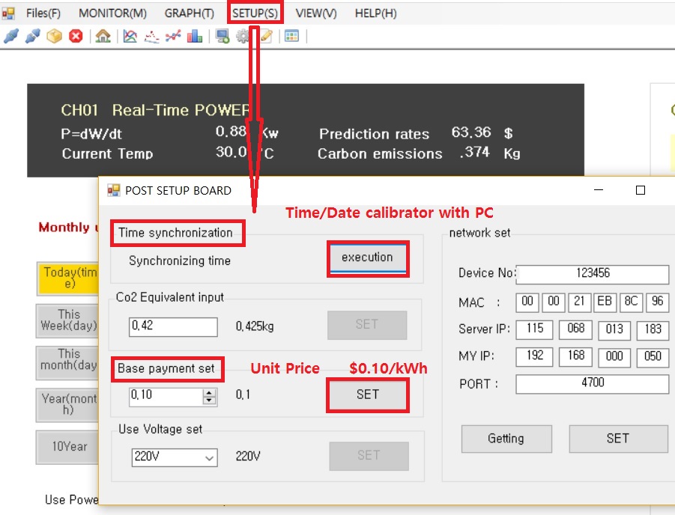
Task: Maximize the POST SETUP BOARD window
Action: tap(641, 190)
